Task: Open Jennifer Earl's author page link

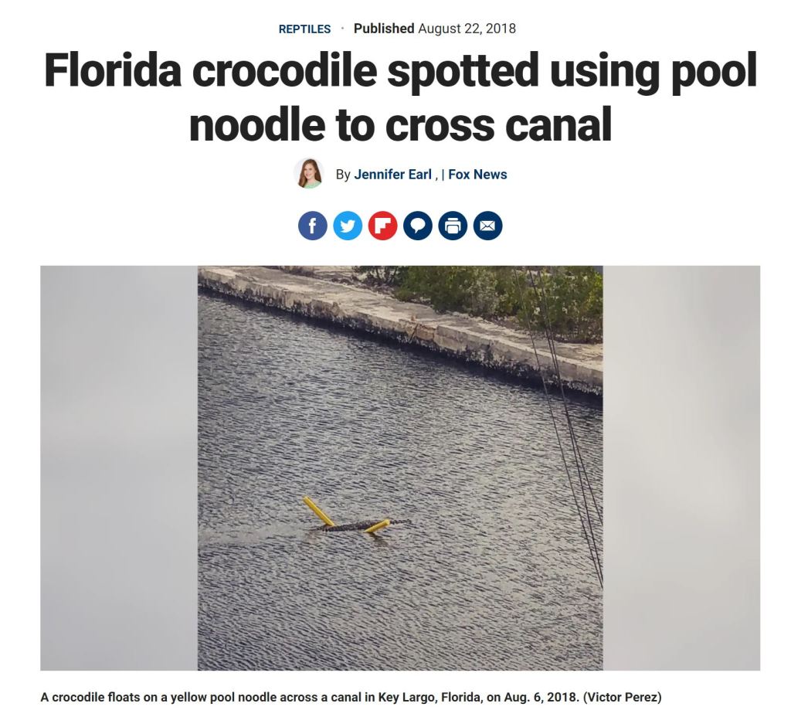Action: pyautogui.click(x=392, y=175)
